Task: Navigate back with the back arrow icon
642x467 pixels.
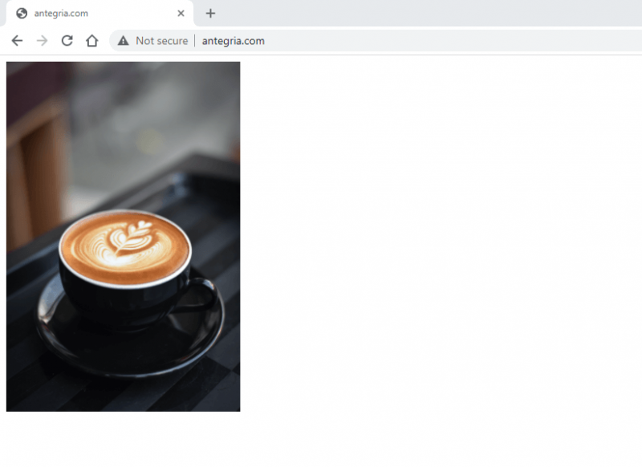Action: 17,40
